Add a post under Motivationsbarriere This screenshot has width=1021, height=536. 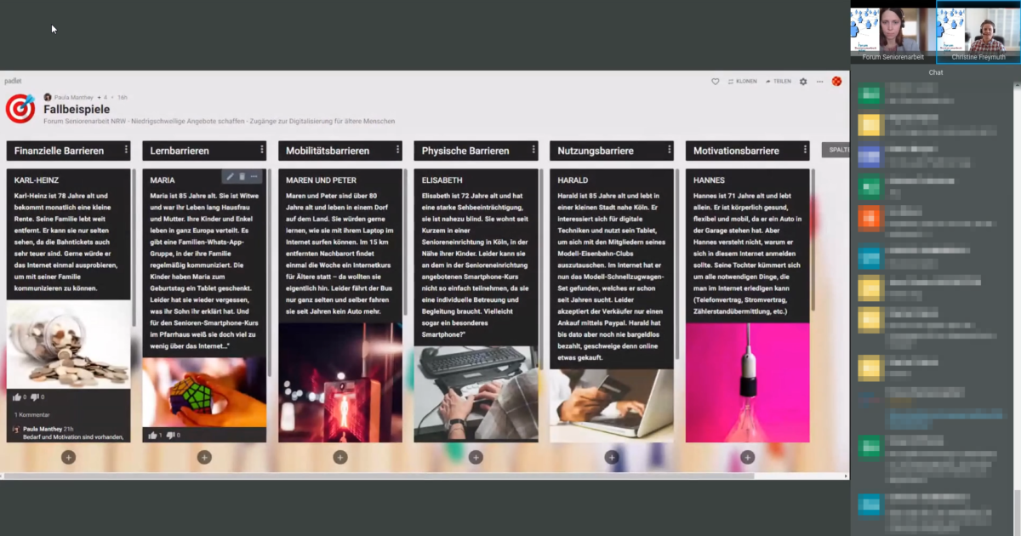pyautogui.click(x=747, y=458)
